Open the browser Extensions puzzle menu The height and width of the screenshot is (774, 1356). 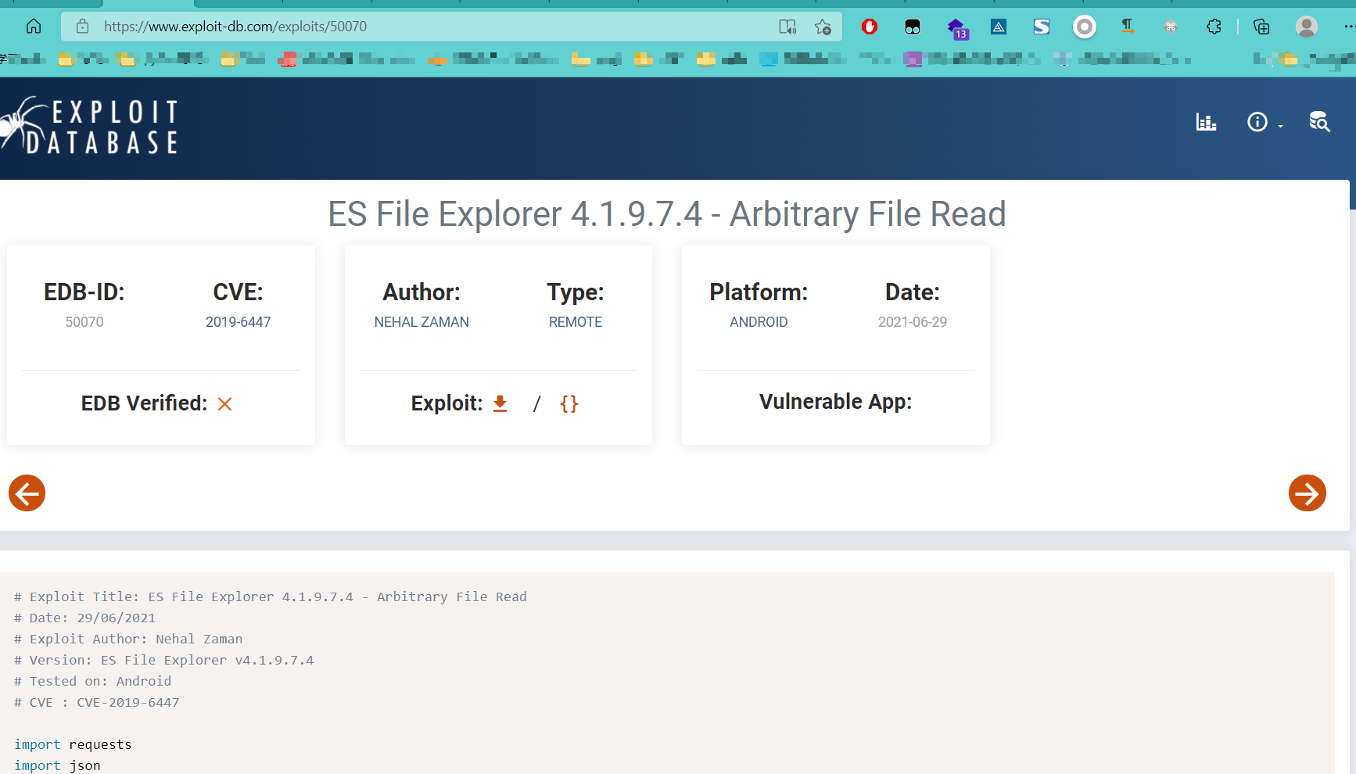[1214, 27]
